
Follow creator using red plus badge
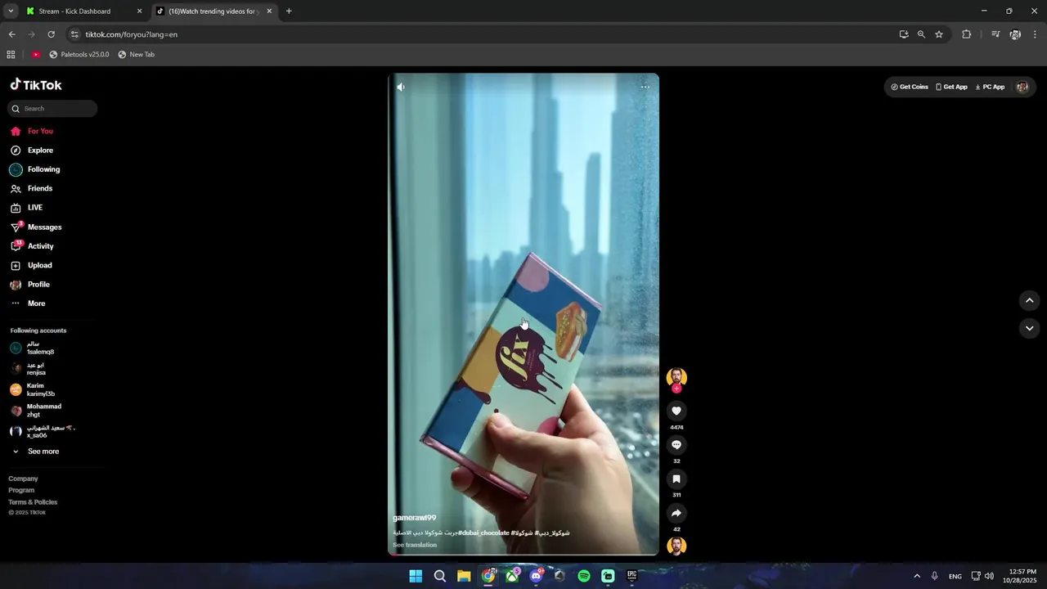click(676, 389)
